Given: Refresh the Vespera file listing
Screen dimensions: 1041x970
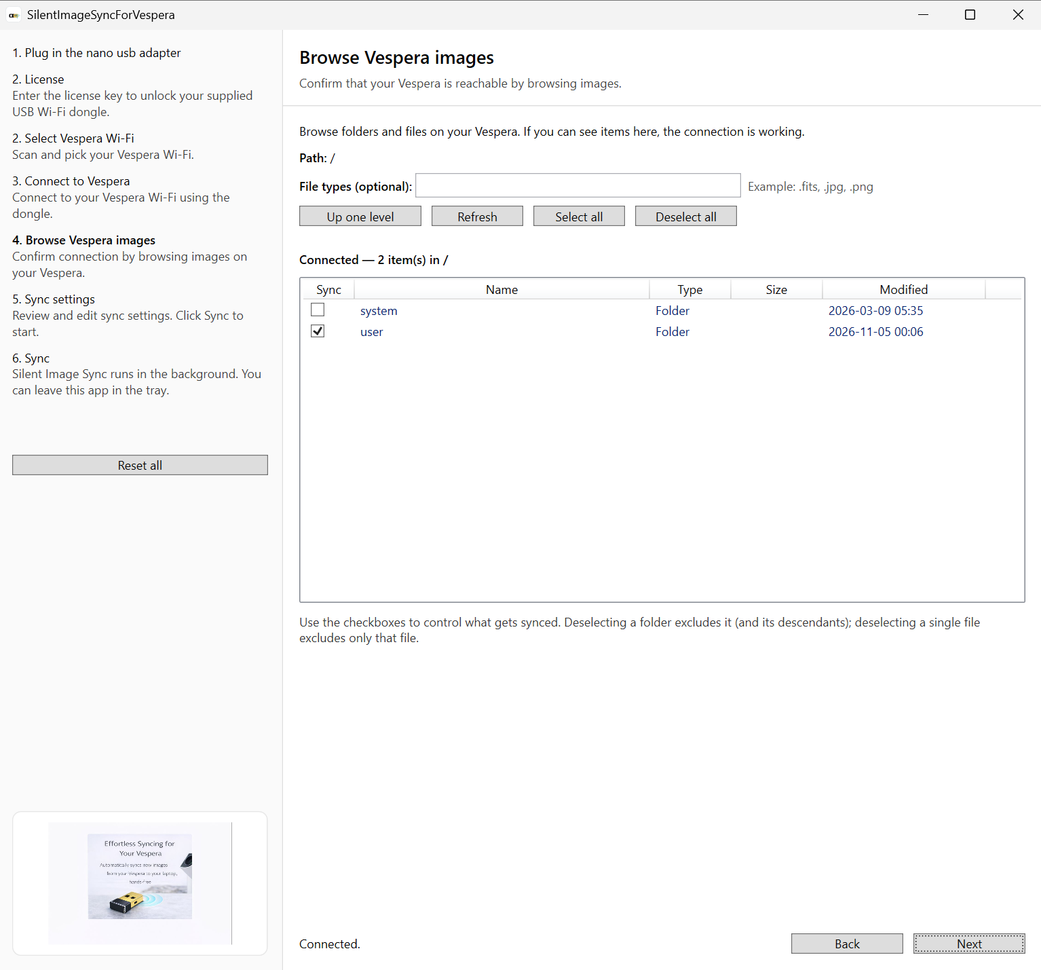Looking at the screenshot, I should click(x=477, y=217).
